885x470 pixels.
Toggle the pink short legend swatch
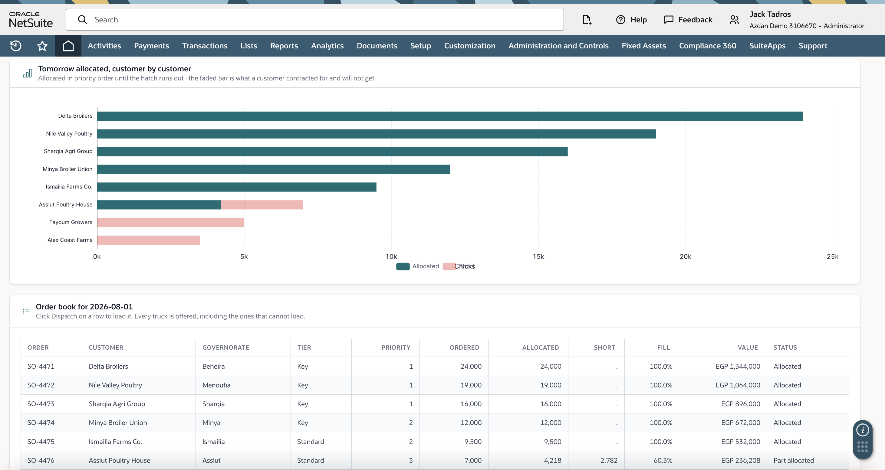tap(449, 266)
